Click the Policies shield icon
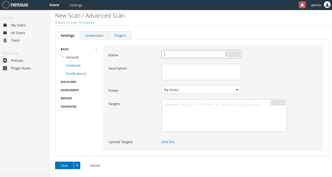 5,61
